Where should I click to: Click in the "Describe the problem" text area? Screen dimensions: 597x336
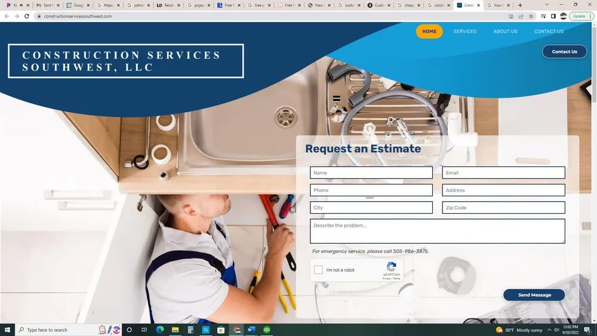pos(437,231)
